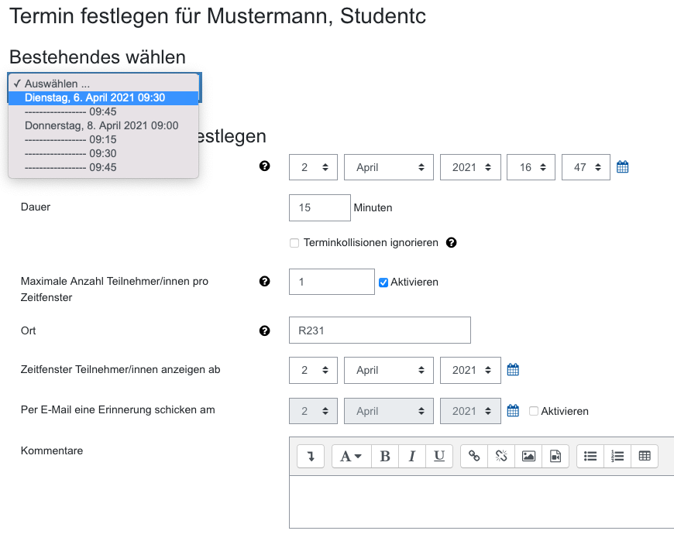Open the April month dropdown of the start date
Screen dimensions: 674x541
coord(388,166)
